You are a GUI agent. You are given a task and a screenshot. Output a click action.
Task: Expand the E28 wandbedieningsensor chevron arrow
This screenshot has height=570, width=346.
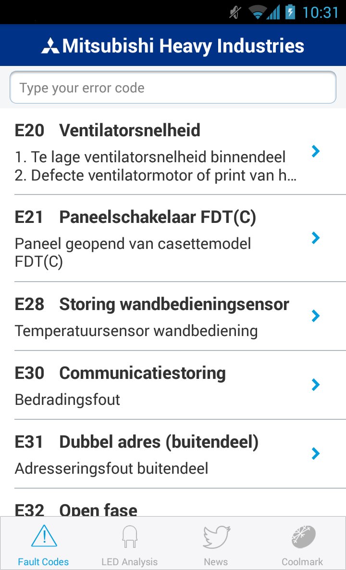pyautogui.click(x=315, y=316)
